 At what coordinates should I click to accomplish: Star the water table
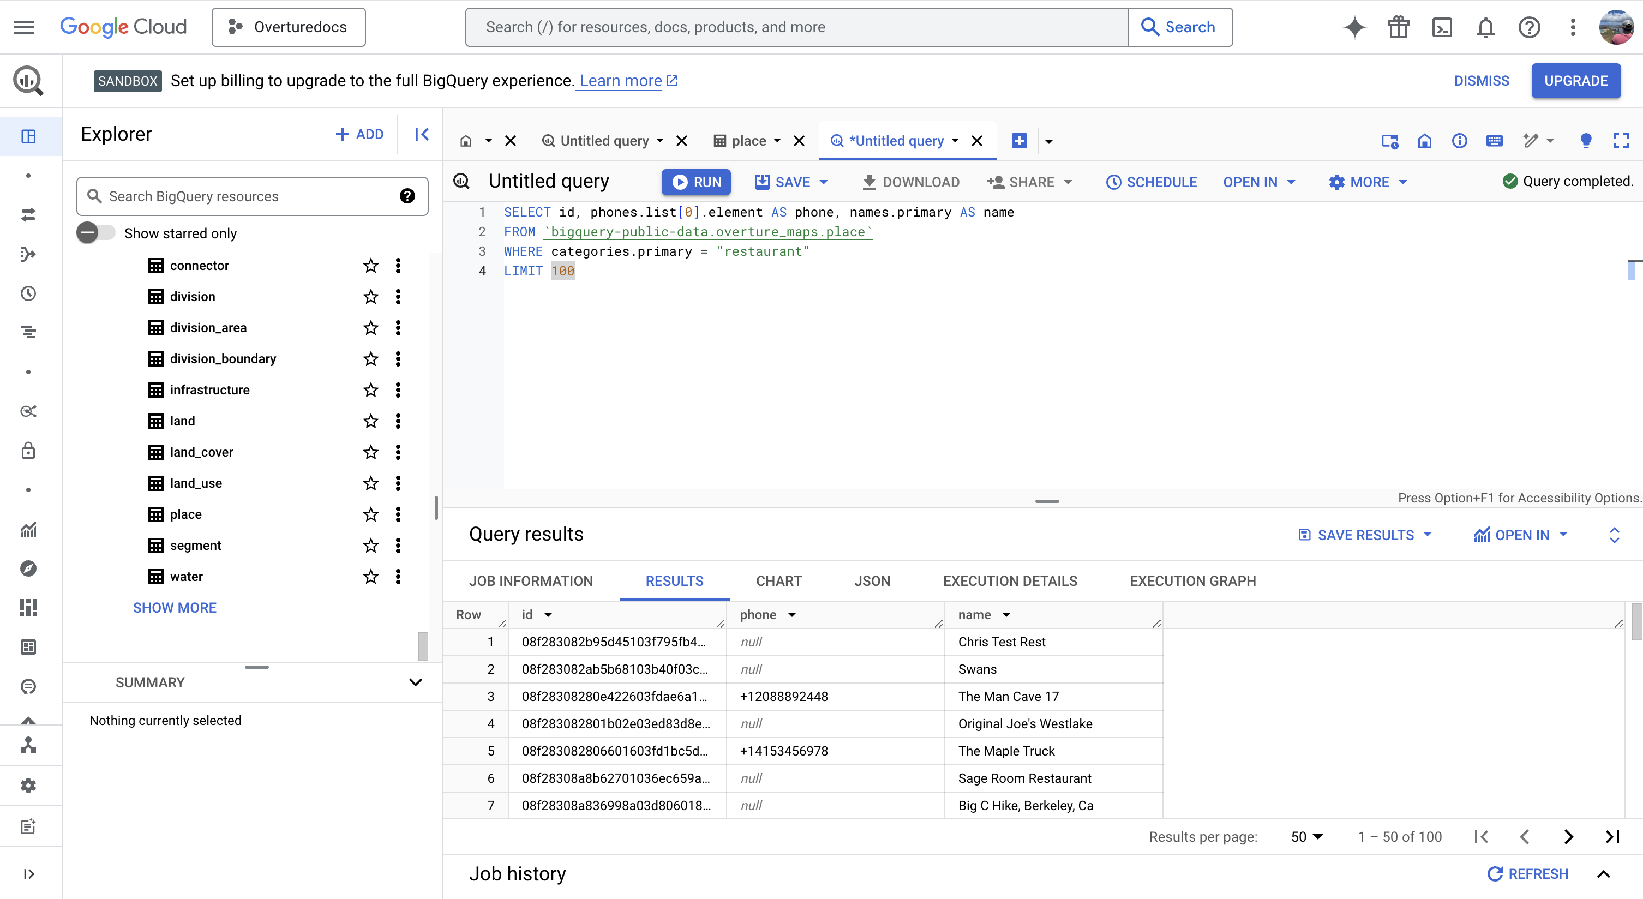370,577
